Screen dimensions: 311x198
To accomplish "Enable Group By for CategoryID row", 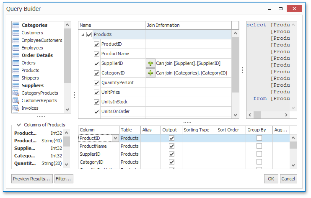I will (259, 162).
